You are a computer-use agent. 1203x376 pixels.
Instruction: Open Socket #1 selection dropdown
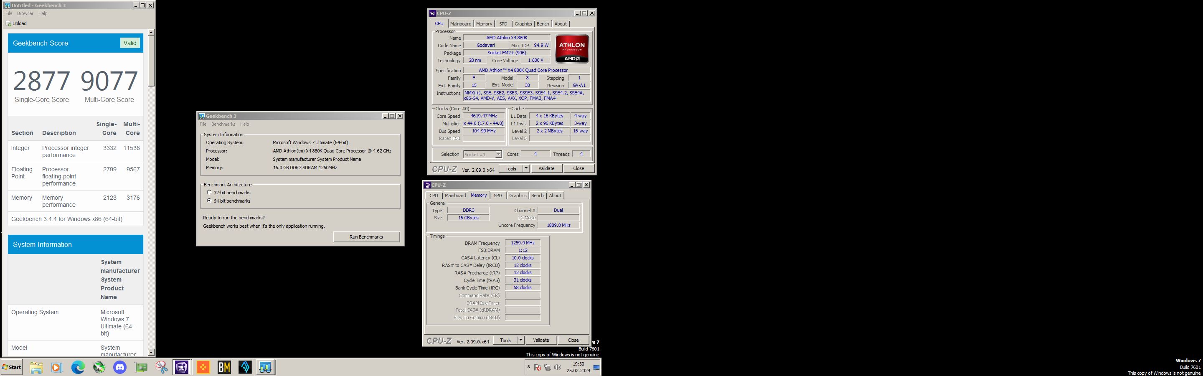[482, 154]
